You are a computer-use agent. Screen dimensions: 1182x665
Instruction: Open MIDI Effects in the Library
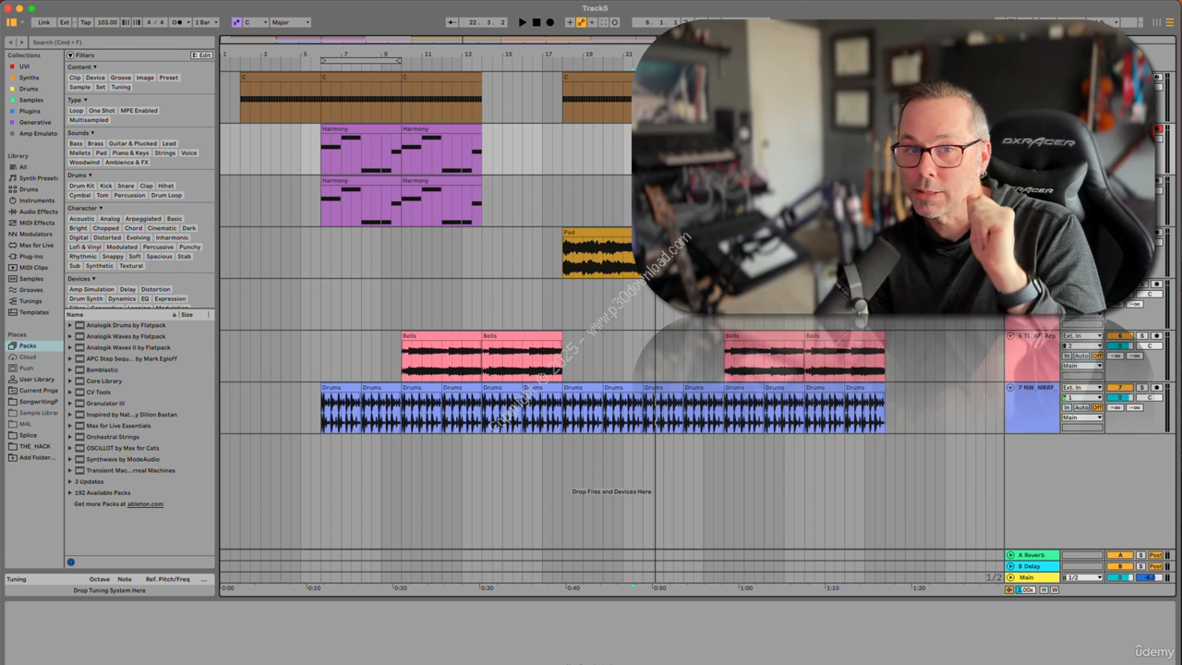37,223
